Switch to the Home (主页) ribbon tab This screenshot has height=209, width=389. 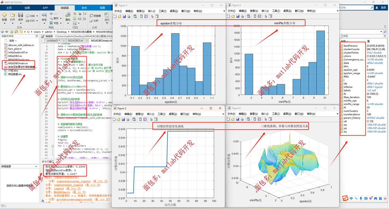click(x=9, y=8)
